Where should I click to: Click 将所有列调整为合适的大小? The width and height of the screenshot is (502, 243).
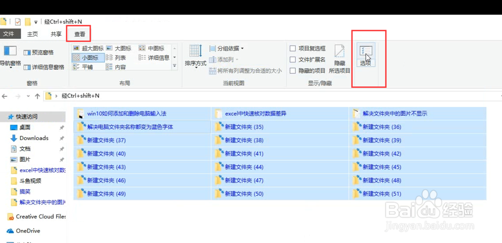(x=245, y=71)
